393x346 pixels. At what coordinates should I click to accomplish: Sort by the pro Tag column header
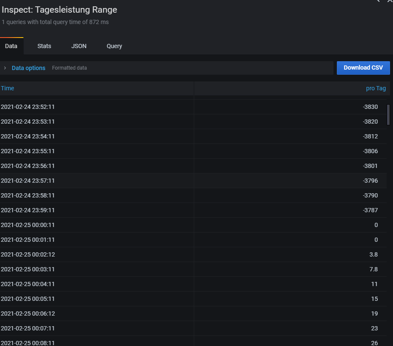[x=375, y=88]
